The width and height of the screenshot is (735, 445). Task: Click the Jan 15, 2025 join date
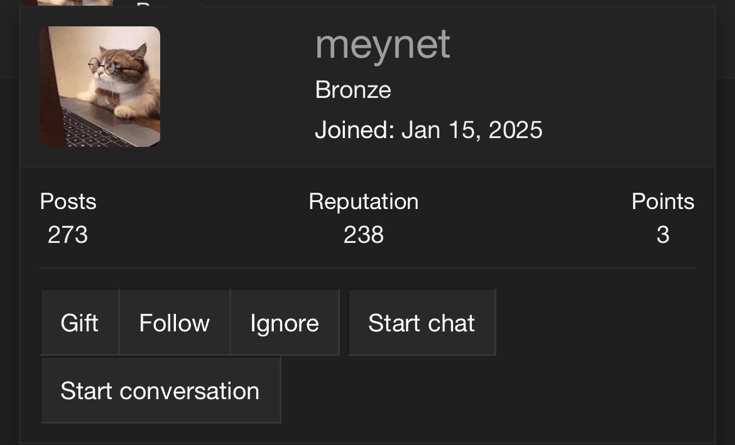(472, 130)
